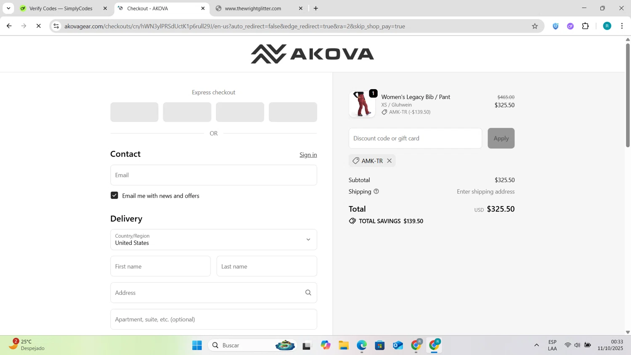The image size is (631, 355).
Task: Click the Discount code or gift card field
Action: coord(415,138)
